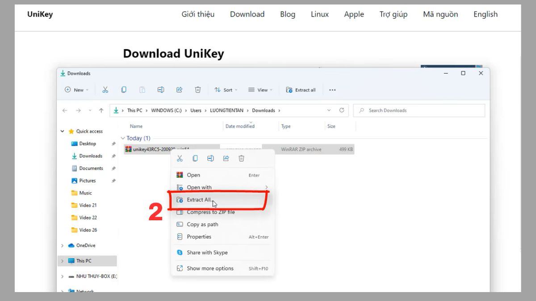The image size is (536, 301).
Task: Click the Up one level arrow
Action: point(101,111)
